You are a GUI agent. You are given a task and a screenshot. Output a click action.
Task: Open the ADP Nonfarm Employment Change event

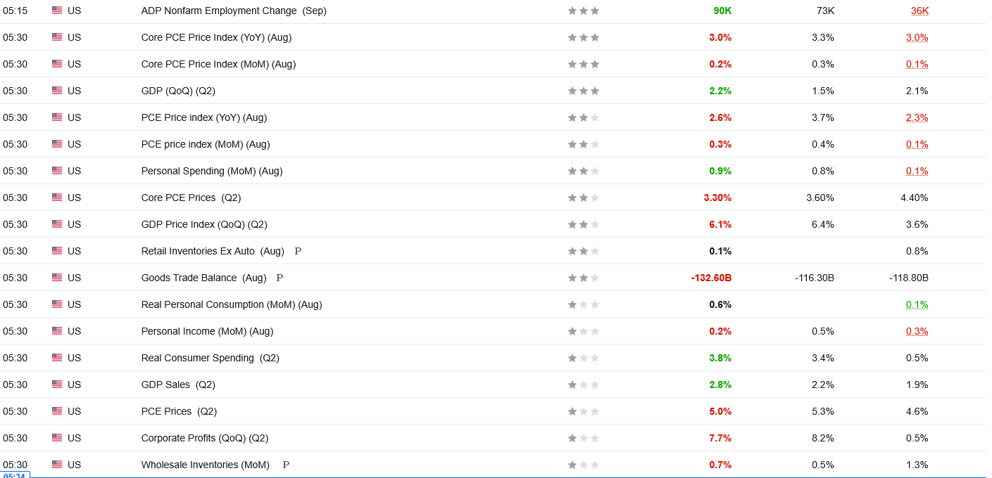click(x=234, y=11)
